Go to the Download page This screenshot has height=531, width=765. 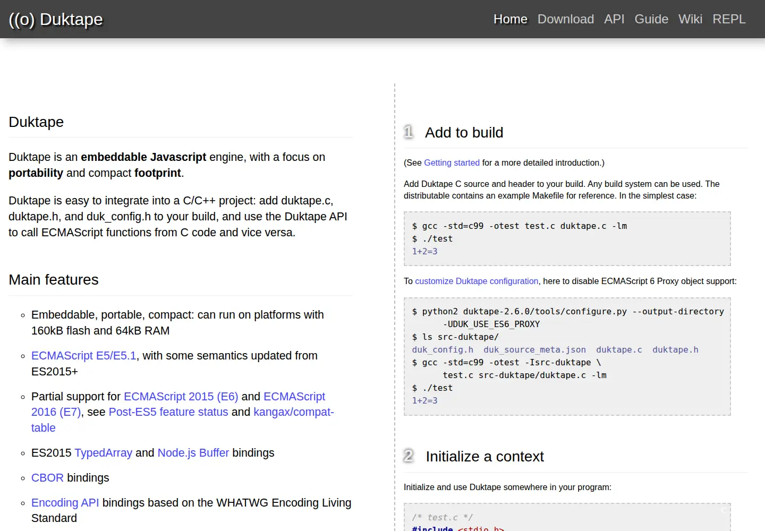pyautogui.click(x=566, y=19)
